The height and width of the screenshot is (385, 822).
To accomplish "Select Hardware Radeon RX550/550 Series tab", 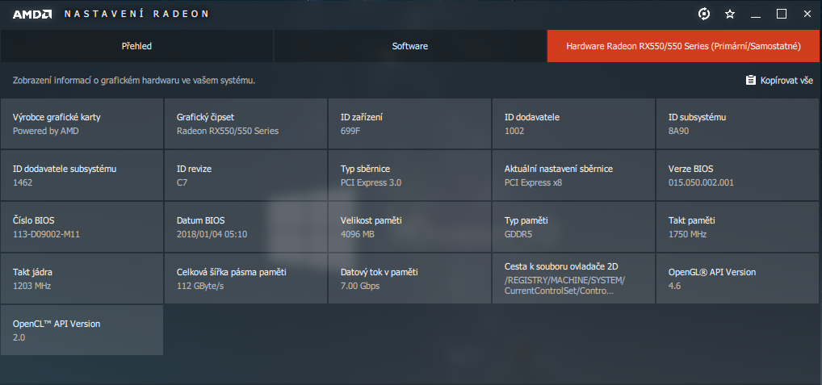I will 684,46.
